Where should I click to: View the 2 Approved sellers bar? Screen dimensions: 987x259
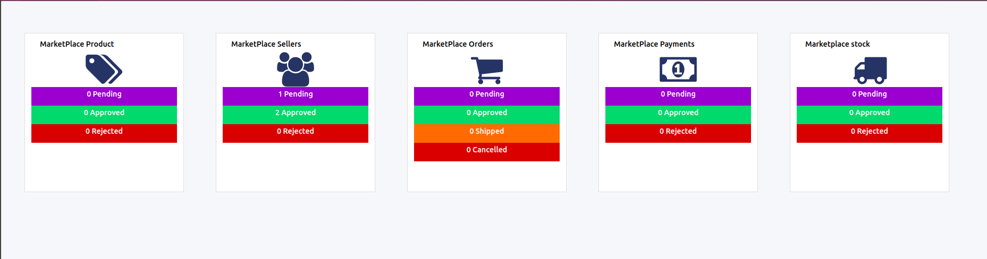[x=296, y=113]
